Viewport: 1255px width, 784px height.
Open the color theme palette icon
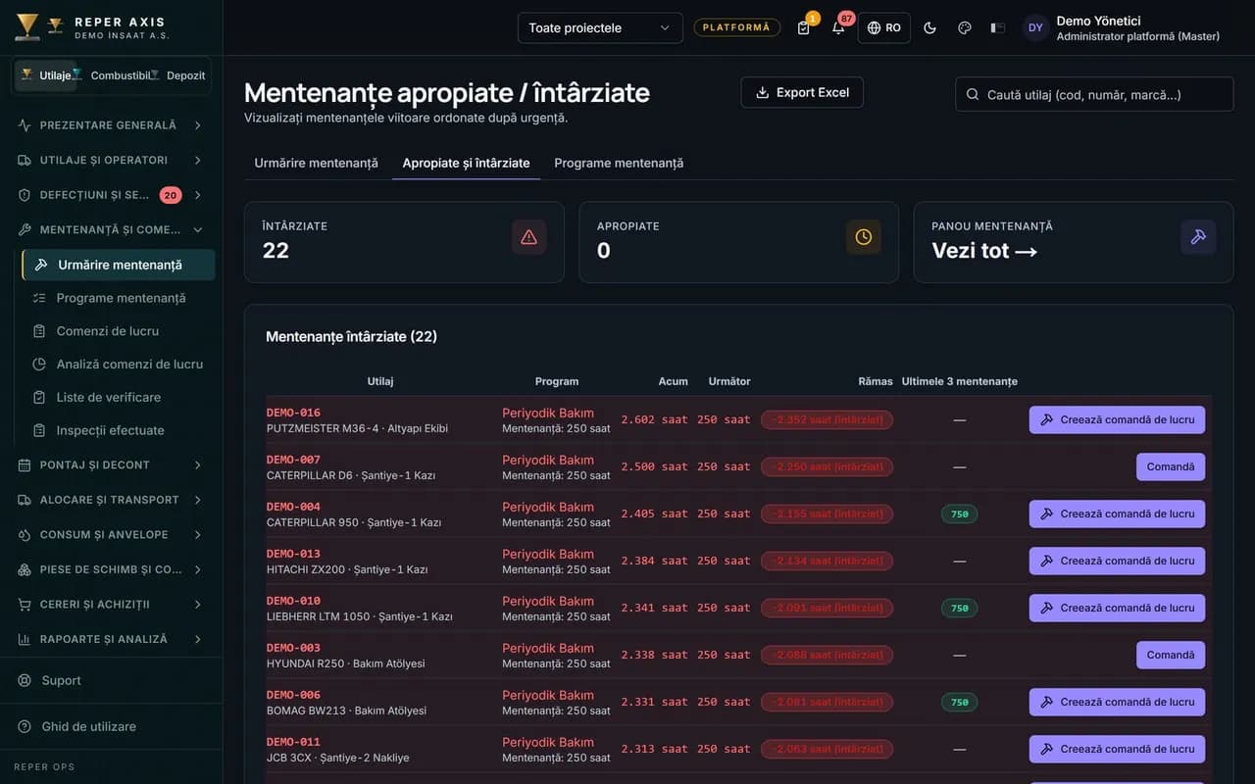[964, 27]
